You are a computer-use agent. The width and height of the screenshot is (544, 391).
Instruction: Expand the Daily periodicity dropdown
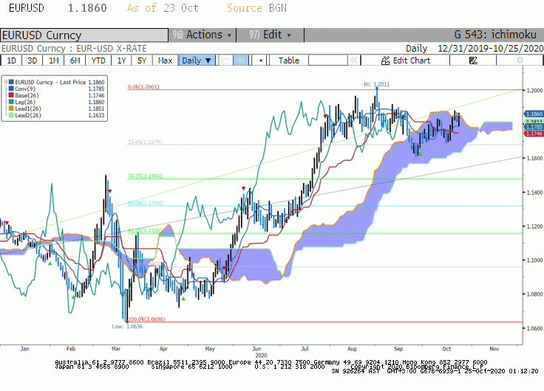point(197,60)
